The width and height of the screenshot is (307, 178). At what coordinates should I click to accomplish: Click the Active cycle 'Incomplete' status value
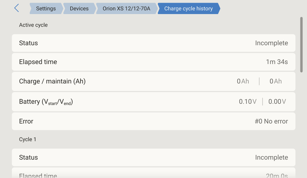tap(271, 43)
